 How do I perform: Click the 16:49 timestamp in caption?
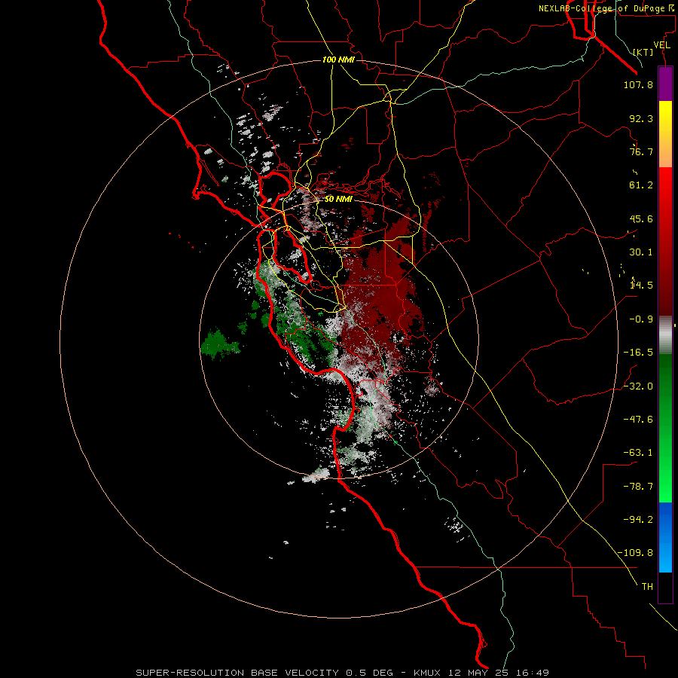(x=533, y=673)
